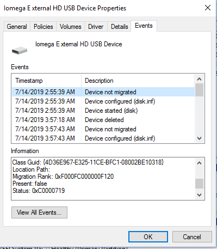Select the highlighted 2:55:39 AM Device not migrated row
Image resolution: width=217 pixels, height=249 pixels.
pos(103,92)
